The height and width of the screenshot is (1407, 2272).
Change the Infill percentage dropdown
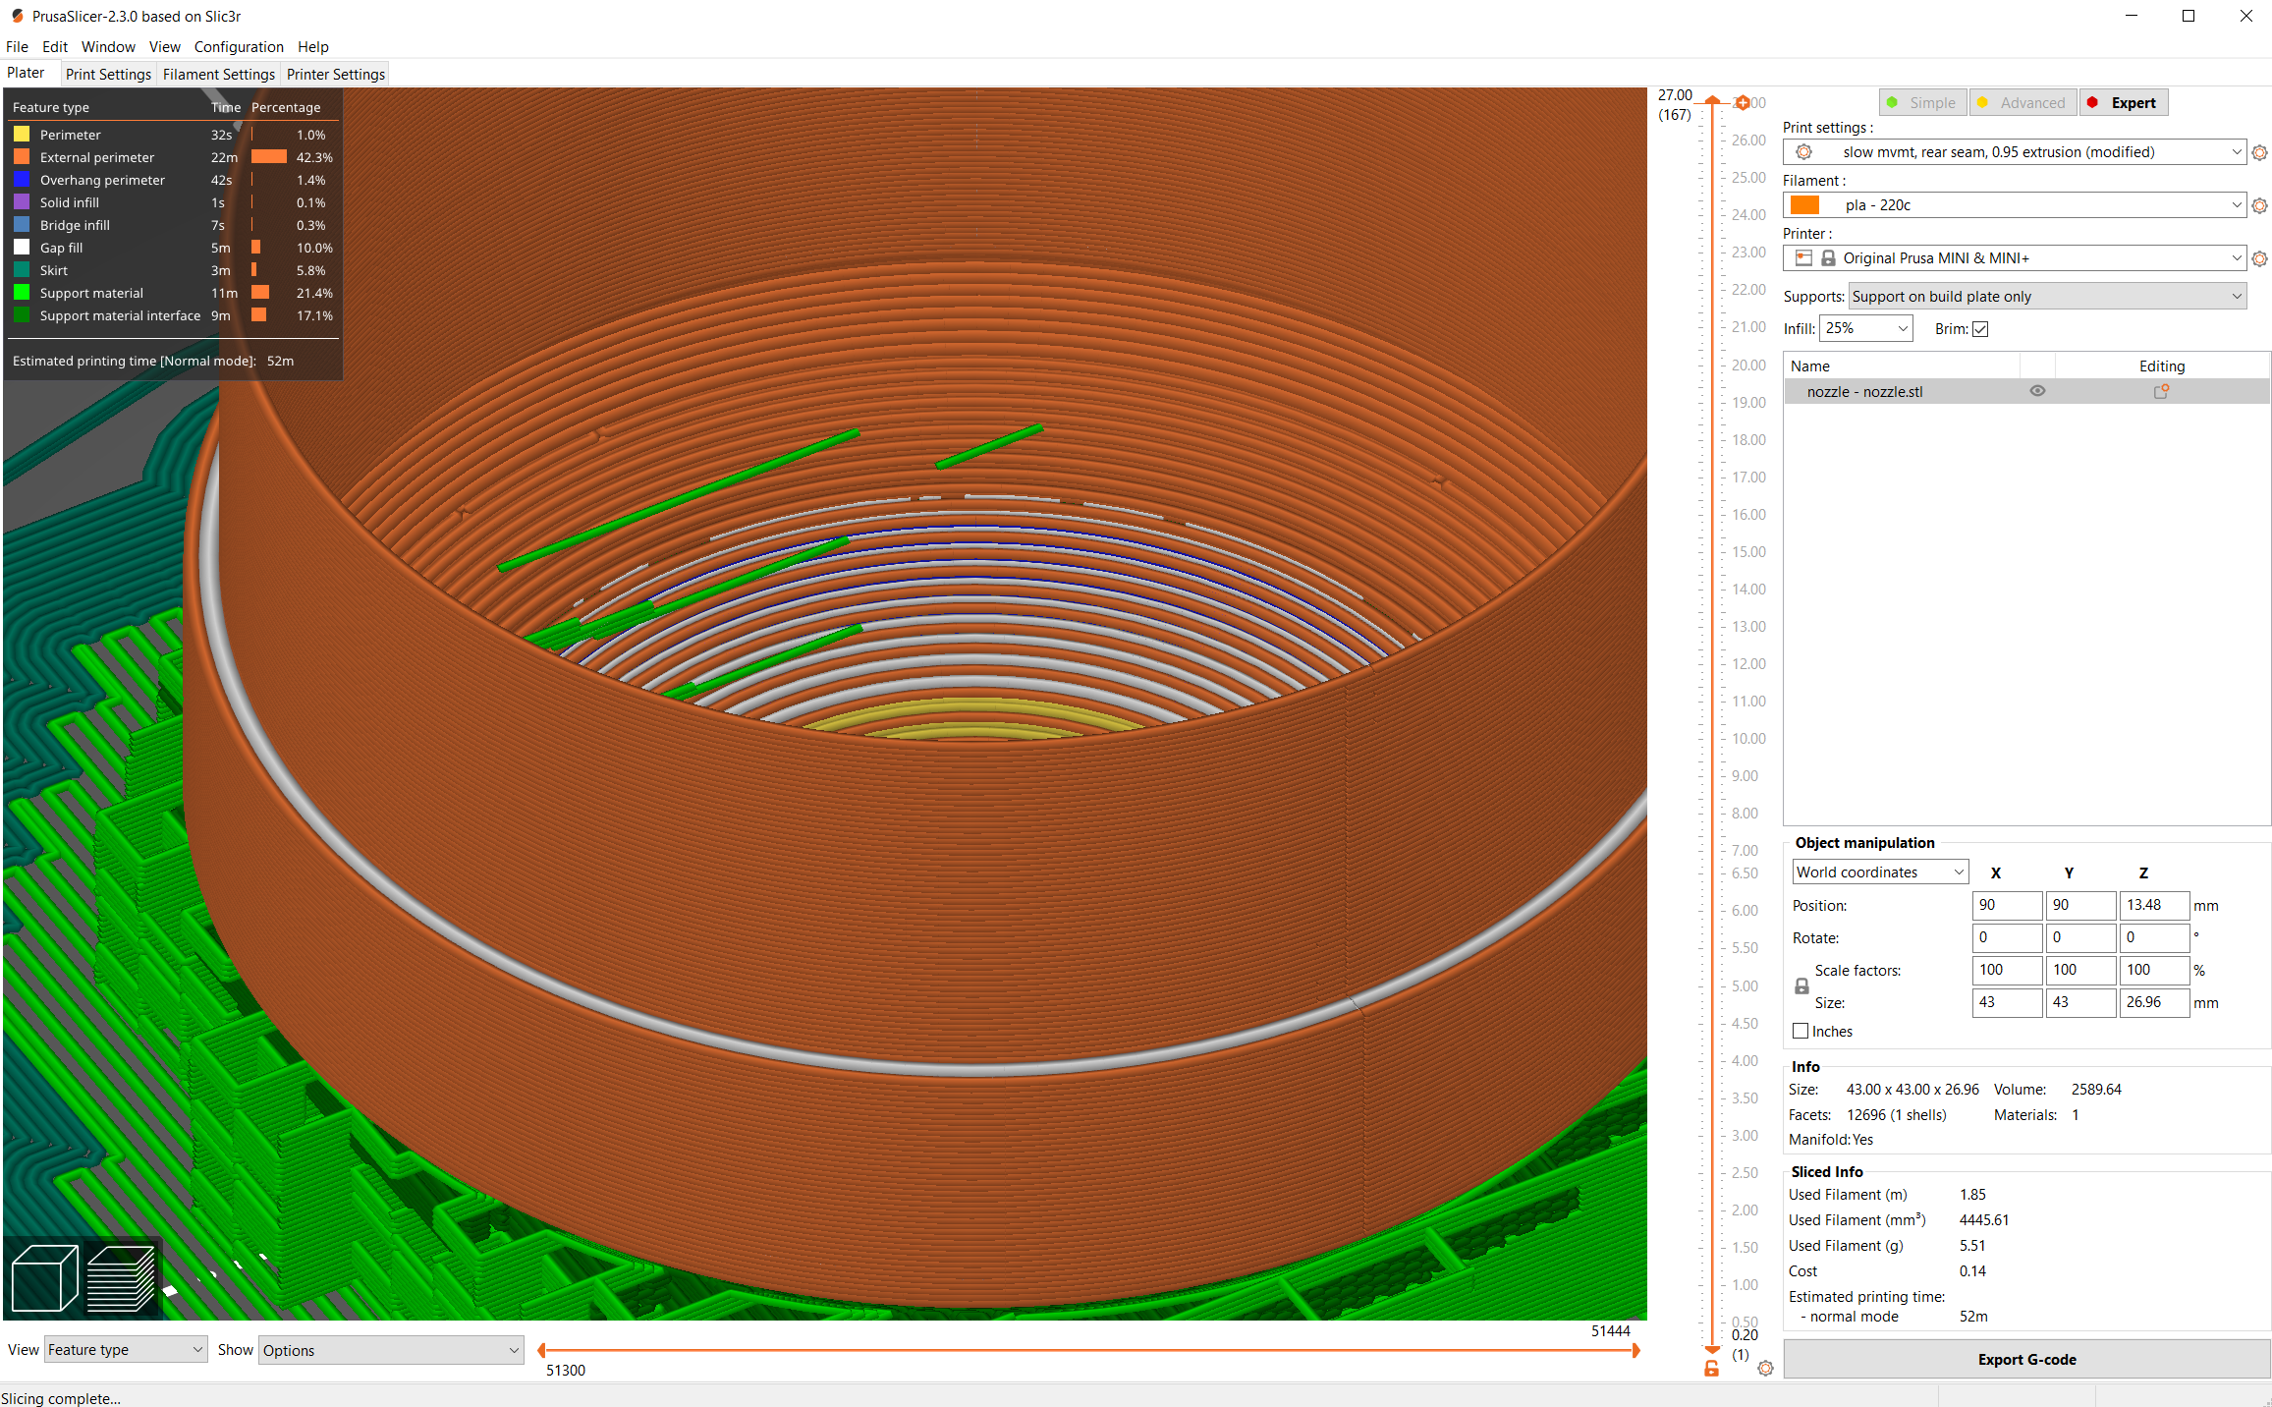pos(1864,328)
